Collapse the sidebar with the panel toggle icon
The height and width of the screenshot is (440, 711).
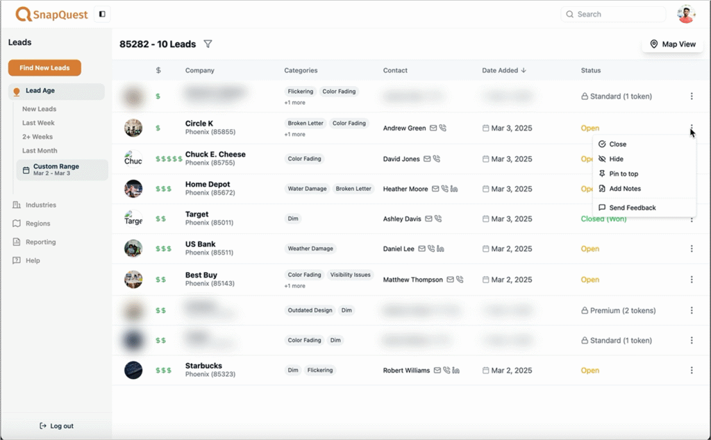(x=102, y=14)
